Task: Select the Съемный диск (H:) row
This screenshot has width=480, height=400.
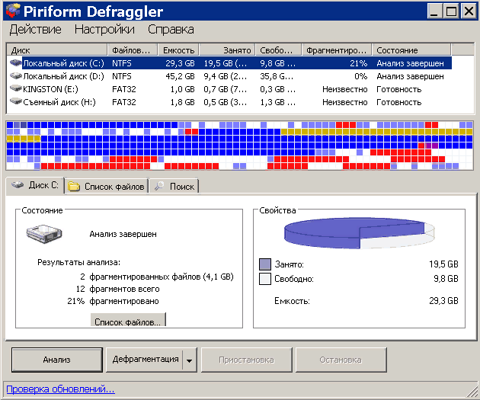Action: (x=229, y=101)
